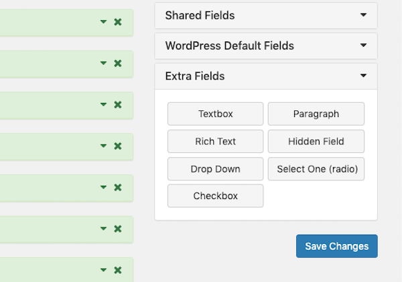Expand options of the third green field row
This screenshot has height=282, width=402.
(x=103, y=104)
